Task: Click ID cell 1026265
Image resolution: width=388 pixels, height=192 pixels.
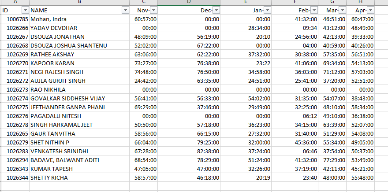Action: [x=15, y=134]
